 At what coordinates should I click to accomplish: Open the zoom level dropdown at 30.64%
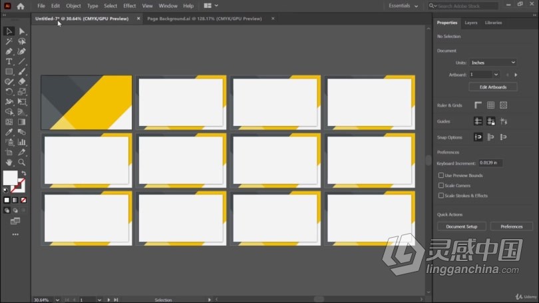pos(57,300)
